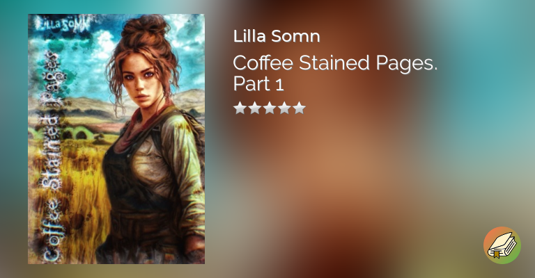Click the woman's face on the cover
This screenshot has height=278, width=535.
pos(139,79)
